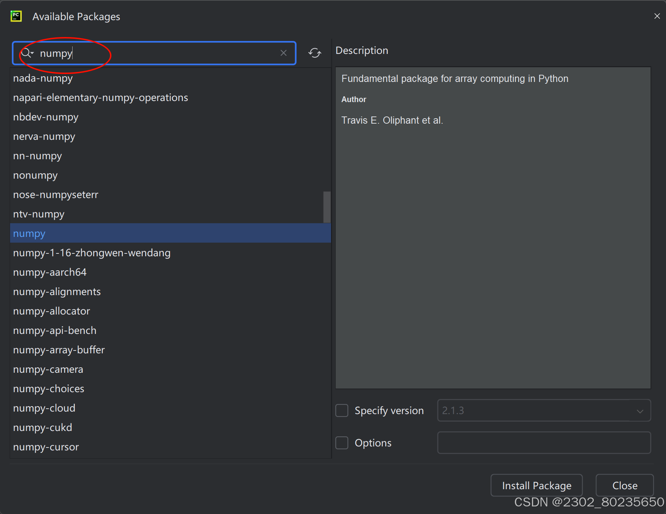Enable the Specify version checkbox
Image resolution: width=666 pixels, height=514 pixels.
pos(342,410)
